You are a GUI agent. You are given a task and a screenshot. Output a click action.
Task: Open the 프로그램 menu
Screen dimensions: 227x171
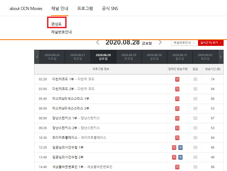point(85,8)
